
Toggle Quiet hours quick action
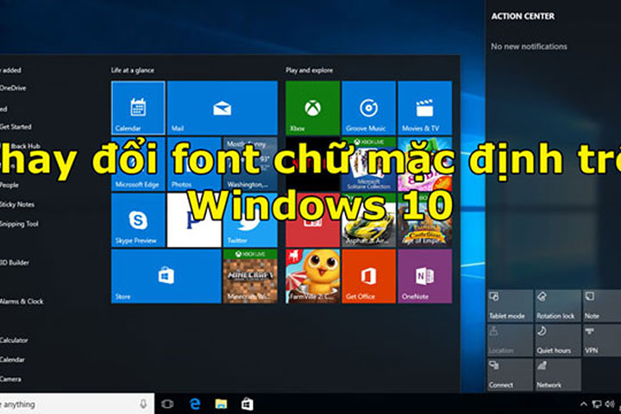coord(558,340)
